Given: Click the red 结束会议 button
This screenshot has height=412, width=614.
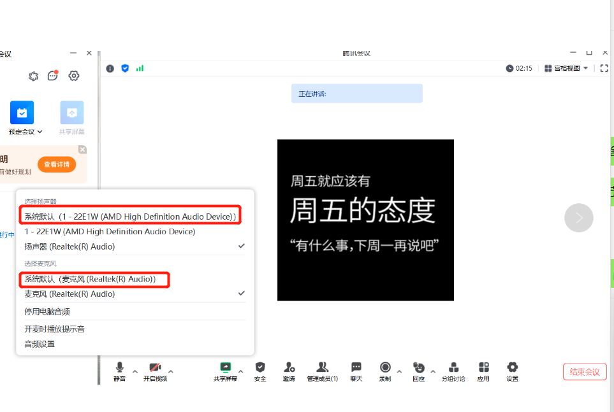Looking at the screenshot, I should 585,372.
